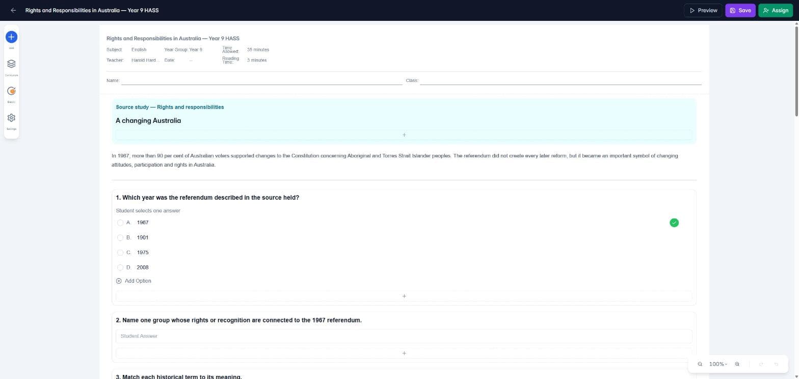
Task: Click the Assign button
Action: (776, 10)
